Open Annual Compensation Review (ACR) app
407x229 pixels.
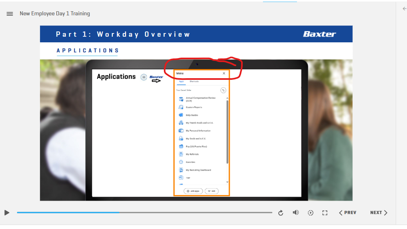(198, 99)
